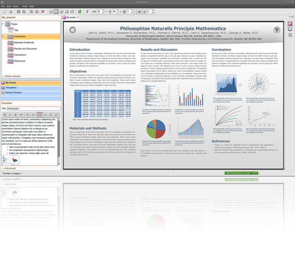Select the first column layout icon

[x=50, y=12]
